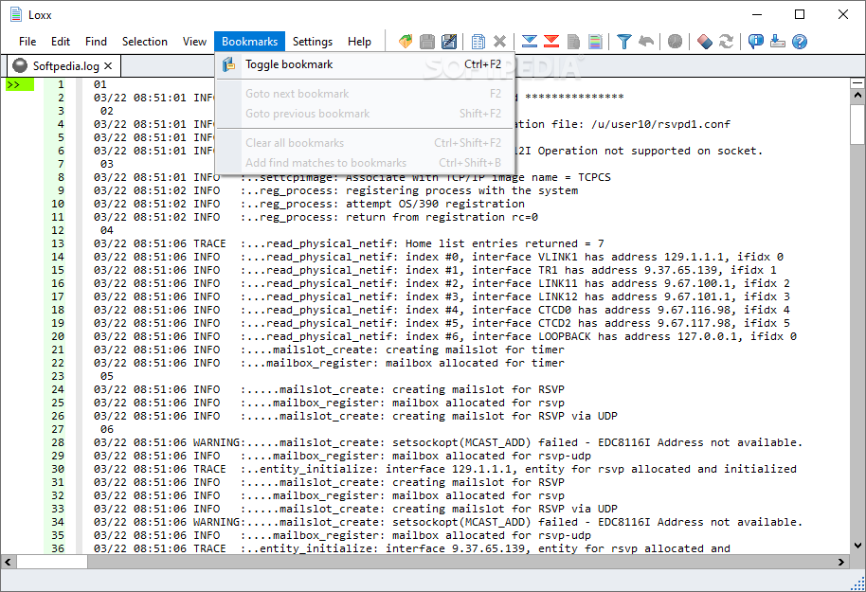The width and height of the screenshot is (866, 592).
Task: Click the gray refresh arrows icon
Action: (727, 42)
